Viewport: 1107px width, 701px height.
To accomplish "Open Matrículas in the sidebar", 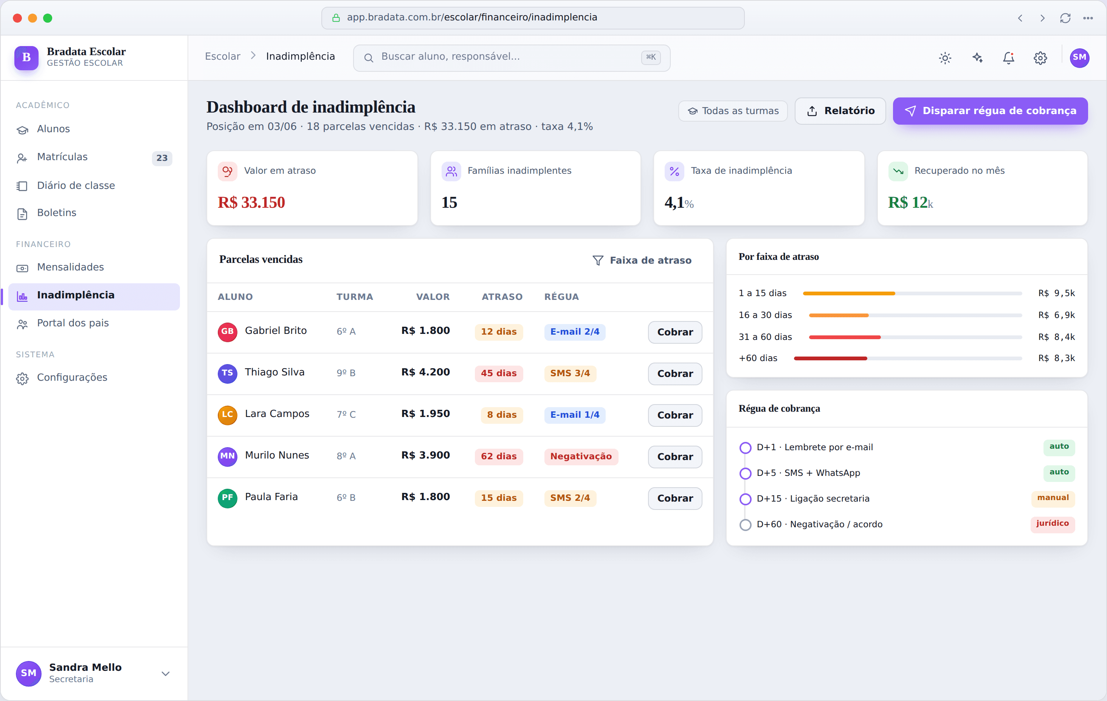I will pos(94,157).
